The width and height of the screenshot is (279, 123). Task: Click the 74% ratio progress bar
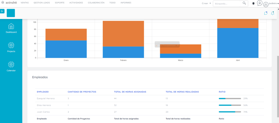click(x=230, y=112)
